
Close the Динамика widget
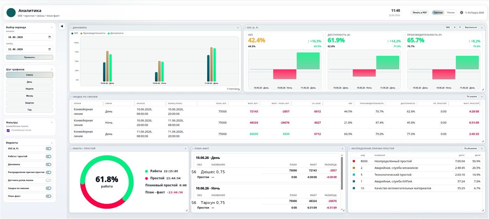click(x=238, y=28)
